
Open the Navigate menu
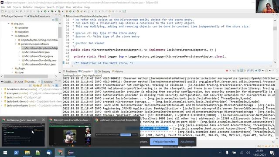[x=40, y=7]
